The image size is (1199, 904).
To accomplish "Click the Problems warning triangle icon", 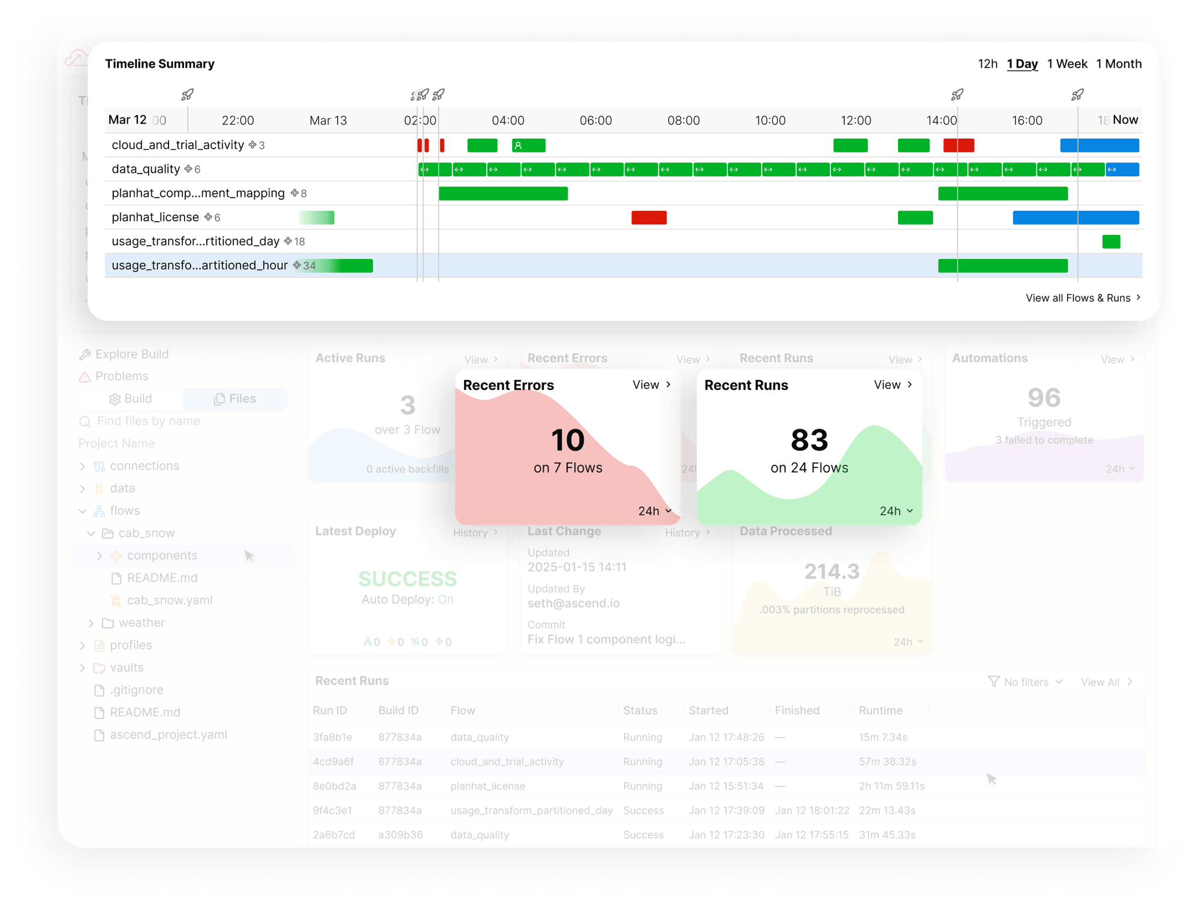I will coord(85,377).
